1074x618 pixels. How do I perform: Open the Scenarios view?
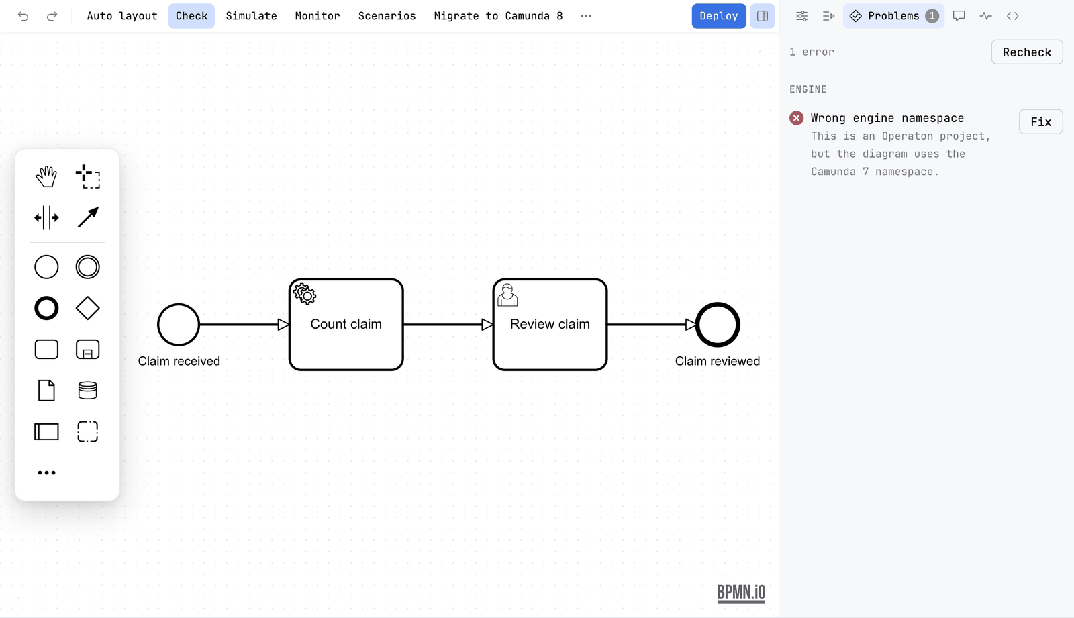pos(387,16)
